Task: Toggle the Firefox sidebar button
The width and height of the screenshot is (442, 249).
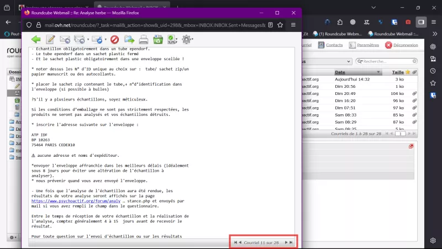Action: pyautogui.click(x=421, y=22)
